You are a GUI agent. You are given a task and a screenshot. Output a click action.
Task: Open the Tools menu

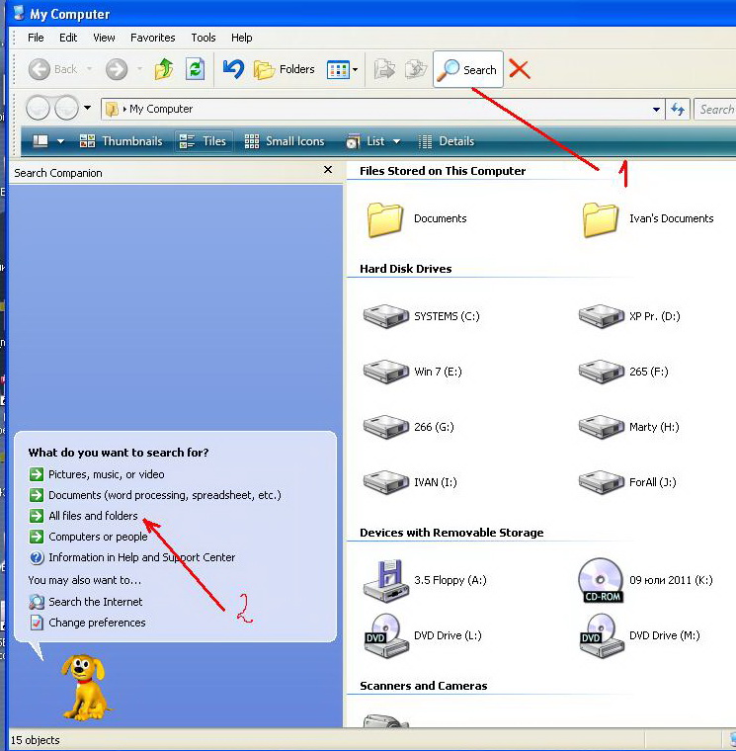pos(204,38)
